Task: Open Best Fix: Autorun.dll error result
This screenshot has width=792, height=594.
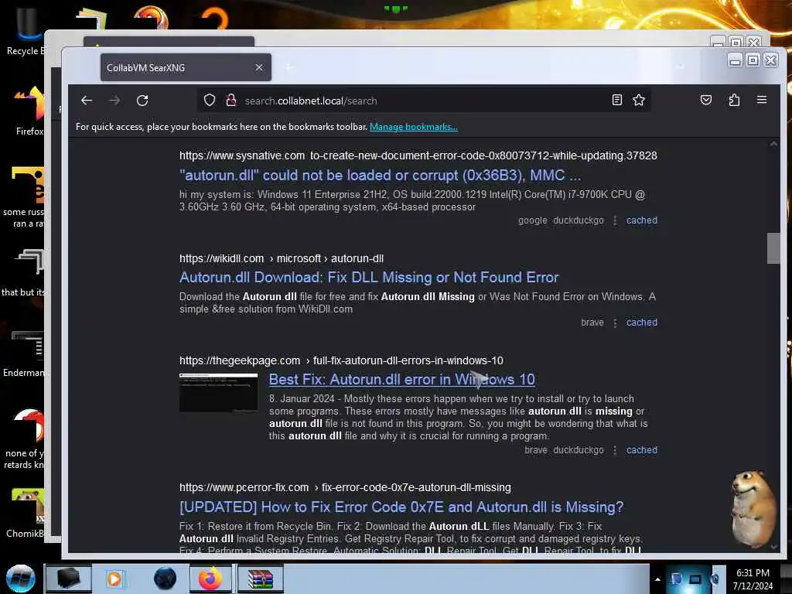Action: pyautogui.click(x=402, y=379)
